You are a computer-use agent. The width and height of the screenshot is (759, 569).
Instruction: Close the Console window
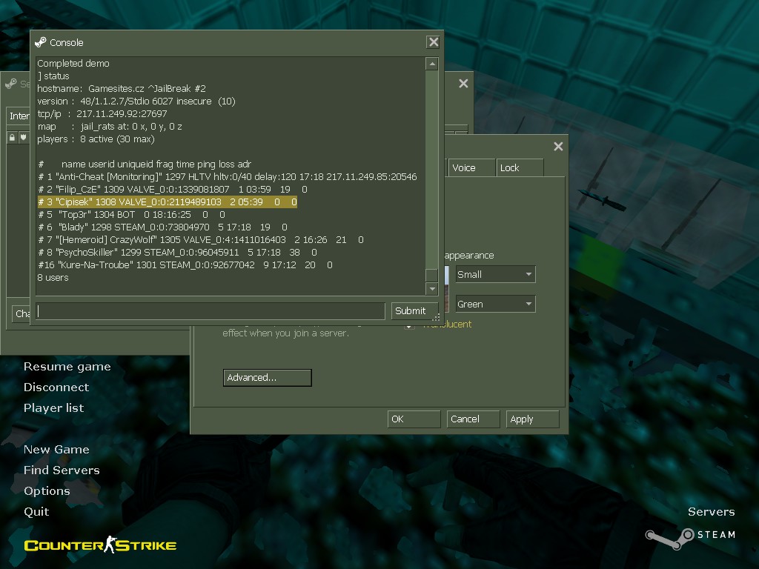click(433, 42)
